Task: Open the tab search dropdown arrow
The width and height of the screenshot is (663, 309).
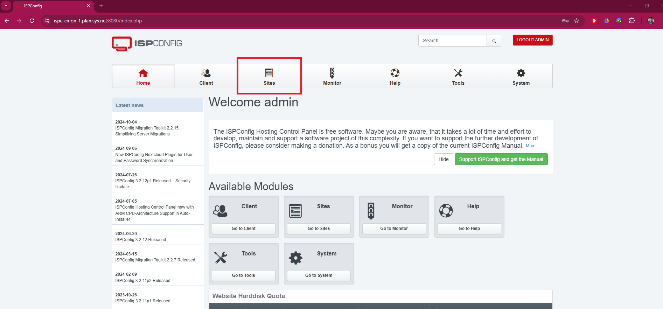Action: pos(6,6)
